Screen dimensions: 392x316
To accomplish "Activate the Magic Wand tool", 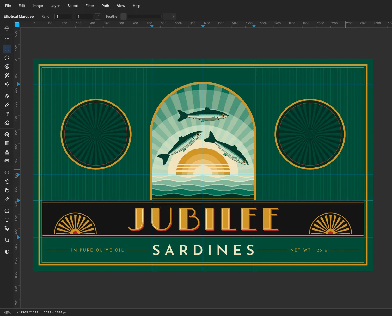I will coord(7,76).
